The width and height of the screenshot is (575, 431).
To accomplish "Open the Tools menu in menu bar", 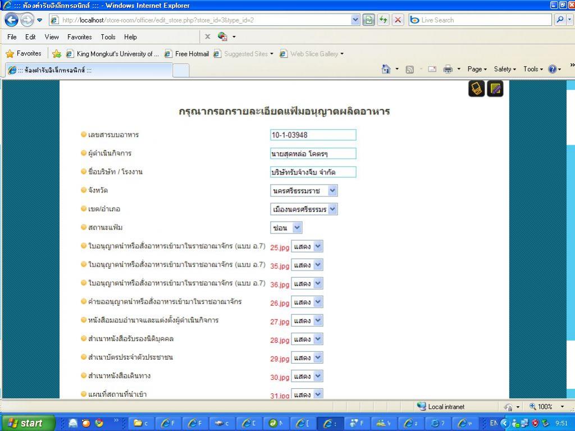I will pos(108,36).
